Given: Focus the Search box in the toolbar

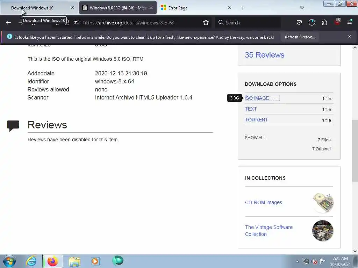Looking at the screenshot, I should tap(248, 23).
